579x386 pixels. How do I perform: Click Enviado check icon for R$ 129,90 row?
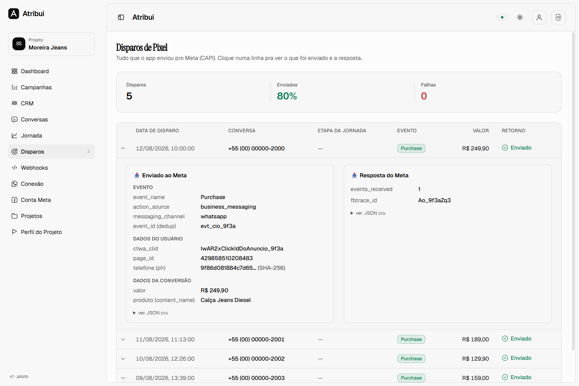point(505,358)
